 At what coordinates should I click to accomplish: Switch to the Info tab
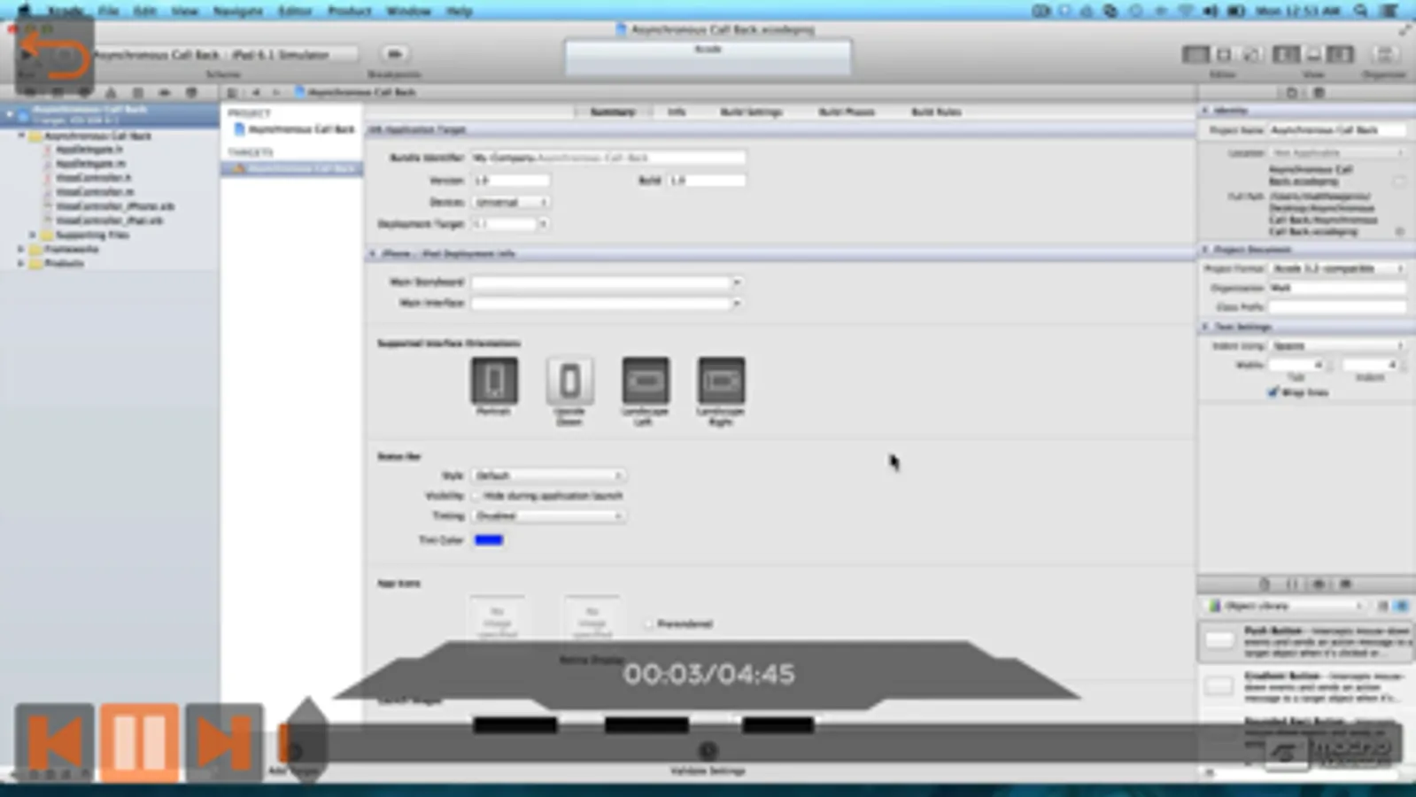pyautogui.click(x=677, y=112)
